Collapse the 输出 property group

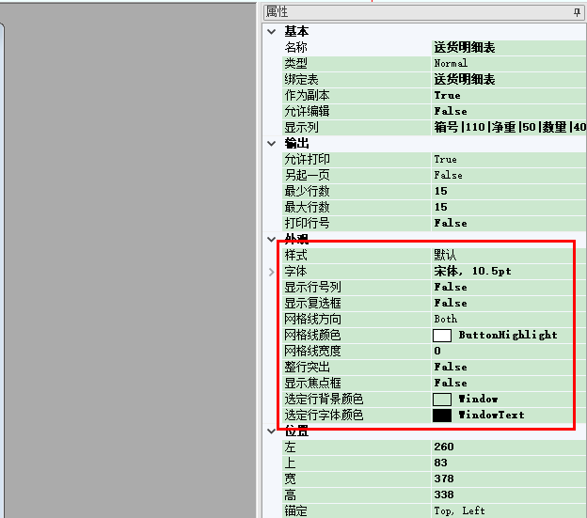pos(272,143)
